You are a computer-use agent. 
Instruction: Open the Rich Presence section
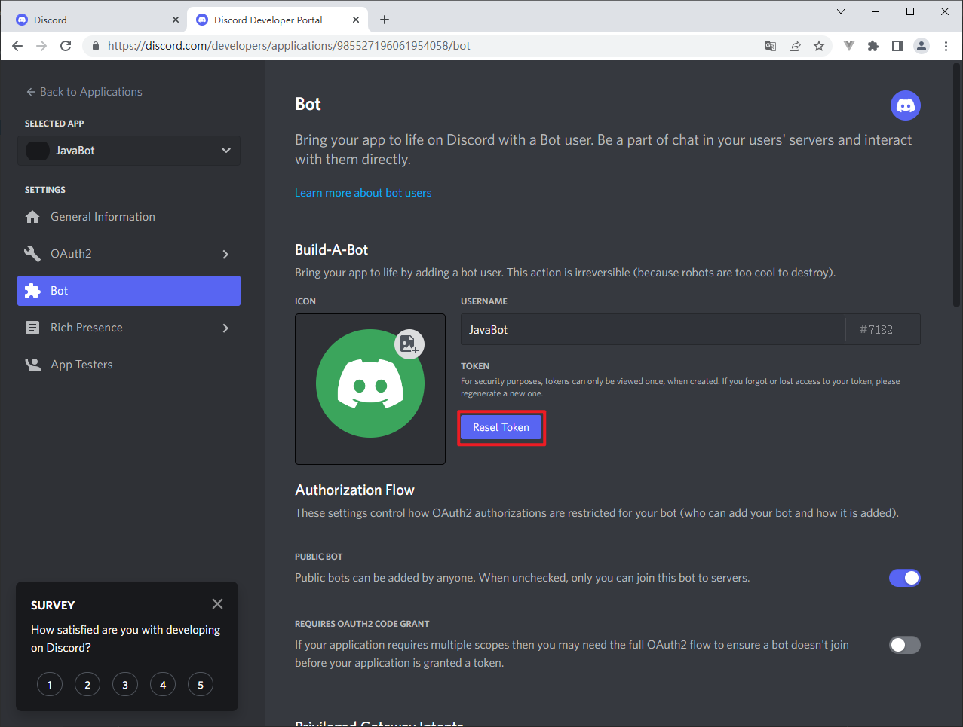point(129,328)
